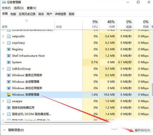
Task: Select the Registry process name
Action: click(x=17, y=49)
